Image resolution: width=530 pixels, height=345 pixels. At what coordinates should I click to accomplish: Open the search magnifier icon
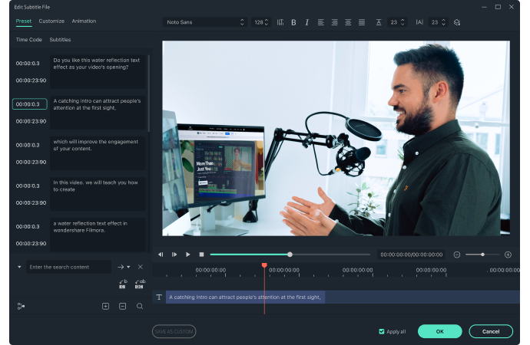(x=140, y=306)
